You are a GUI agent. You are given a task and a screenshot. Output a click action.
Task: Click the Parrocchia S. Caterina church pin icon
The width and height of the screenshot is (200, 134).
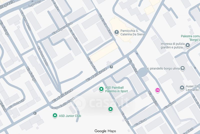(116, 32)
